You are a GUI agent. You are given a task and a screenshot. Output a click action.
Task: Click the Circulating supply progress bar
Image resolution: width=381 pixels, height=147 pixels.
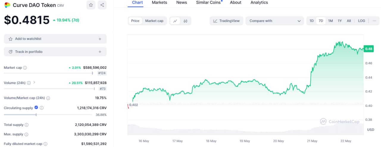[x=48, y=115]
